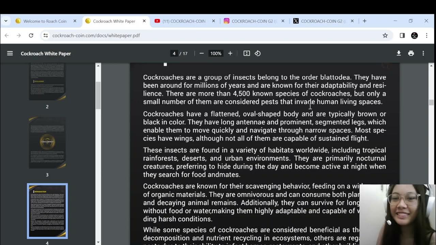Screen dimensions: 436x245
Task: Bookmark this page with the star icon
Action: 385,35
